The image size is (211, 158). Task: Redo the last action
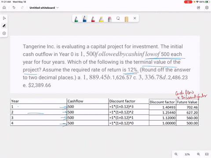pyautogui.click(x=22, y=7)
